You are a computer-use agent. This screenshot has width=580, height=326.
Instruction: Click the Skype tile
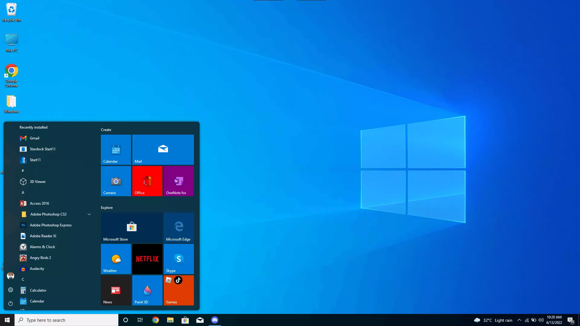coord(179,259)
